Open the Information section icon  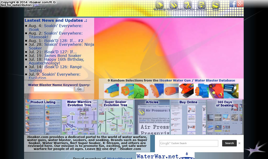202,5
